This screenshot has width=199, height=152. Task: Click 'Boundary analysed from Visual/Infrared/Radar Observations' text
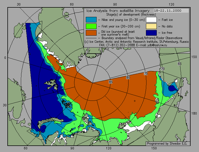142,38
